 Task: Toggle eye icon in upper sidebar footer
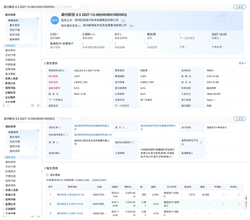click(x=32, y=105)
